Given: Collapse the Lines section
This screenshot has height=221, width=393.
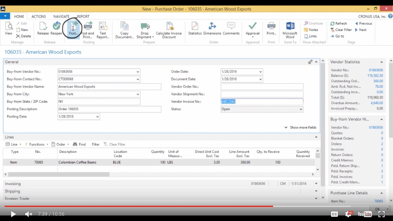Looking at the screenshot, I should tap(316, 137).
